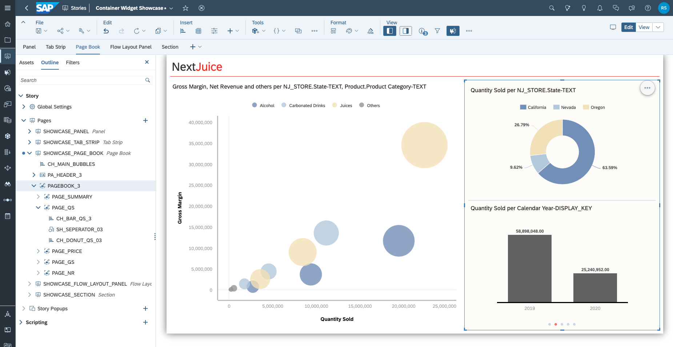Open the Tab Strip tab in the toolbar

click(x=55, y=47)
